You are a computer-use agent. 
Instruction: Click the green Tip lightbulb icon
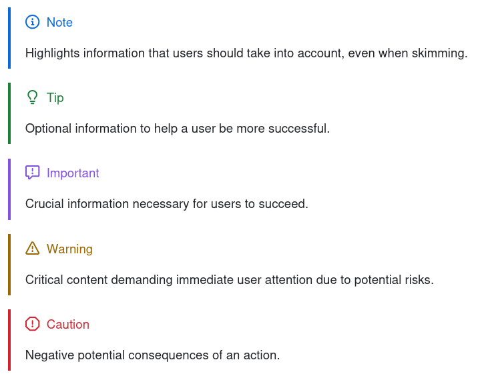33,97
